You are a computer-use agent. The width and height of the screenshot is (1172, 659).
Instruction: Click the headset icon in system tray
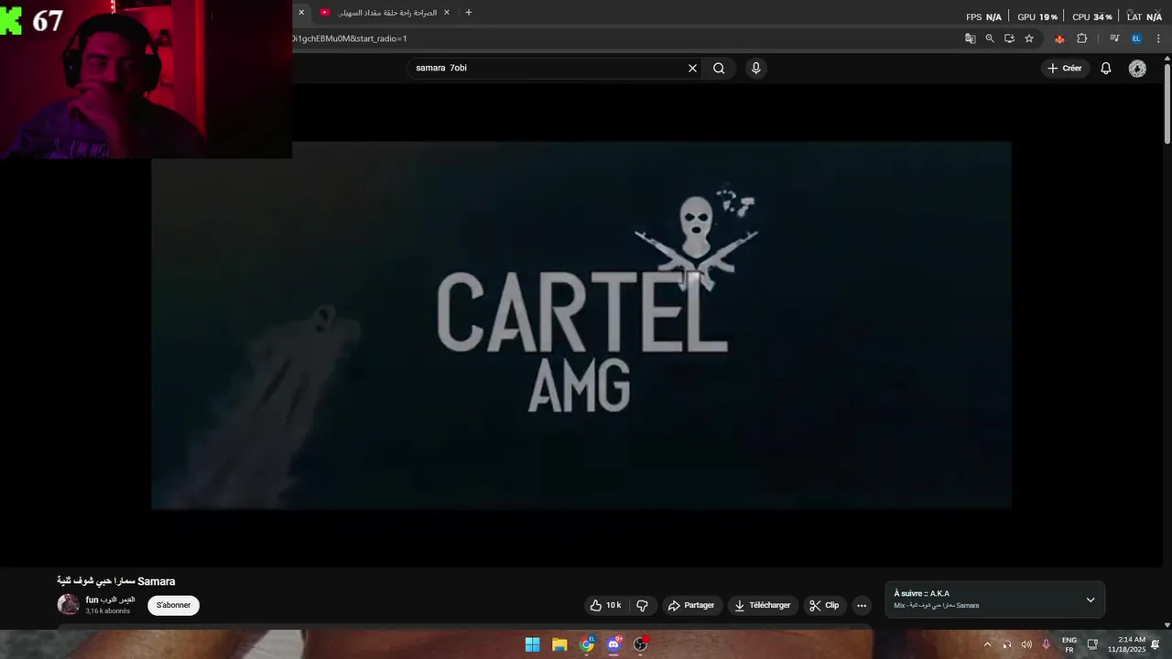tap(1007, 644)
